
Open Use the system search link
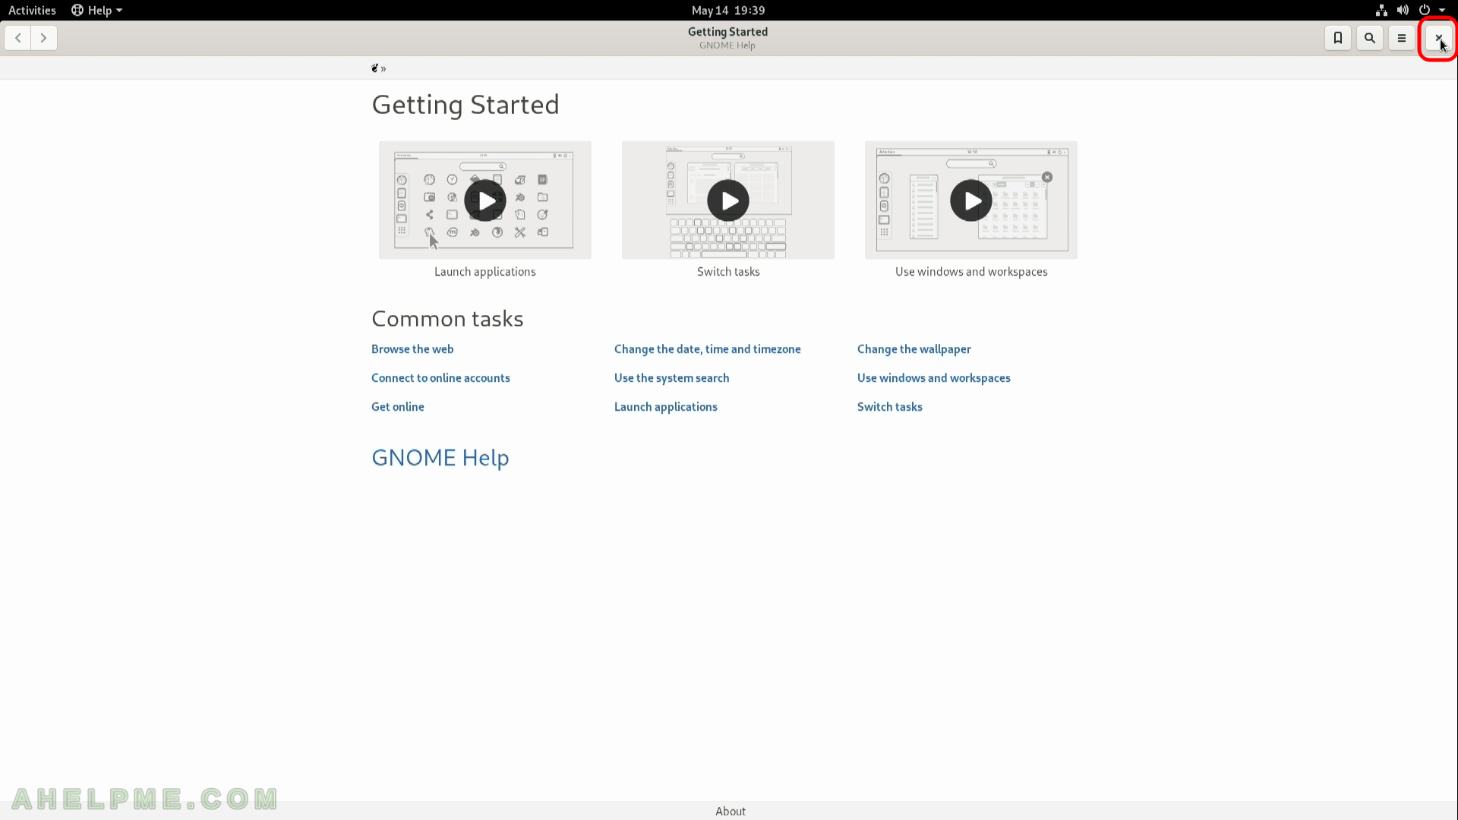click(x=672, y=378)
